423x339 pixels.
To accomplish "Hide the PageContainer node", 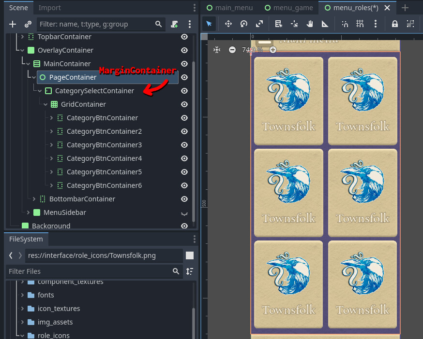I will [184, 77].
